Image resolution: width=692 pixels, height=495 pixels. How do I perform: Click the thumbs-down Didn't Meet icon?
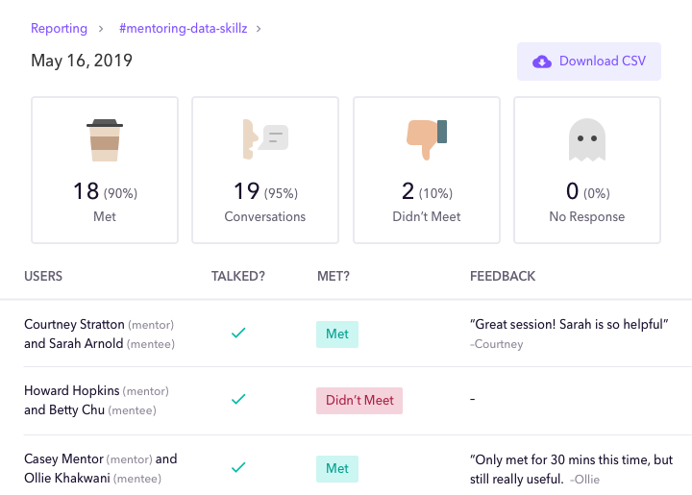(427, 139)
